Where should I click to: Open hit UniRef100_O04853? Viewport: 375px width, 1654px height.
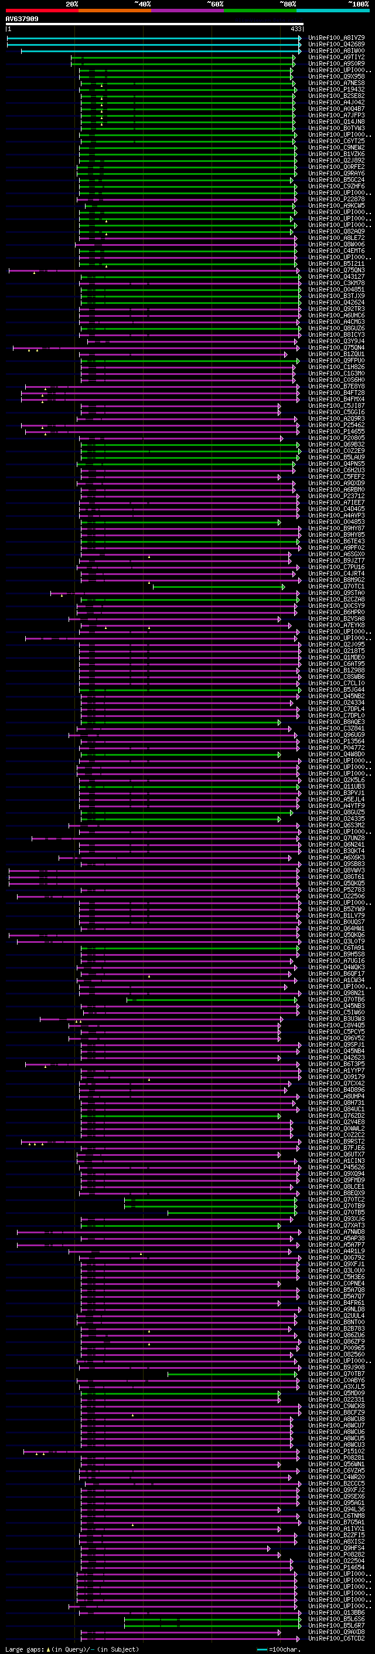point(336,522)
